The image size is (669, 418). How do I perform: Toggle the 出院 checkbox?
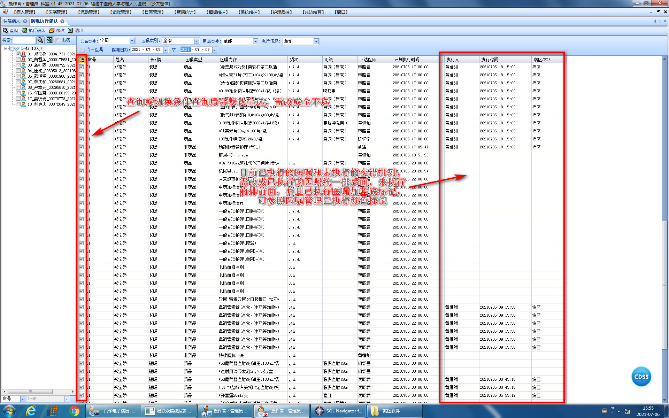[x=58, y=40]
